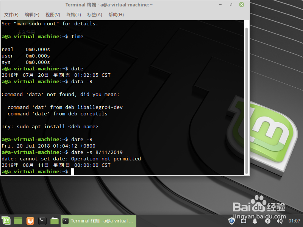The image size is (303, 227).
Task: Open the 文件(F) menu
Action: (x=11, y=14)
